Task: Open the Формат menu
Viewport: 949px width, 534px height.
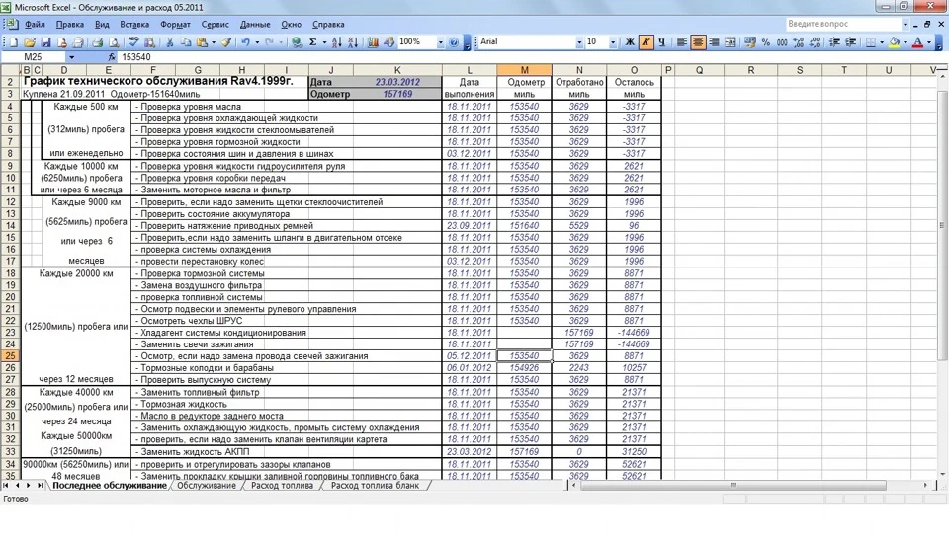Action: coord(175,24)
